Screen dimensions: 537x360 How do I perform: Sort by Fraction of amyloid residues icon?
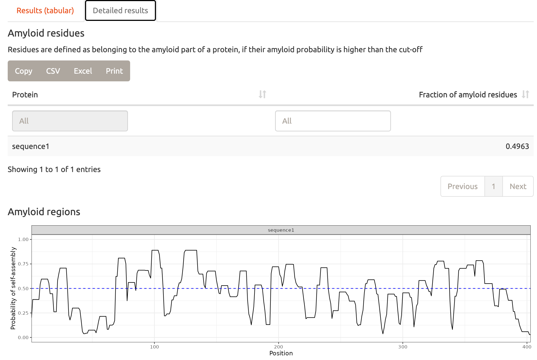[525, 94]
